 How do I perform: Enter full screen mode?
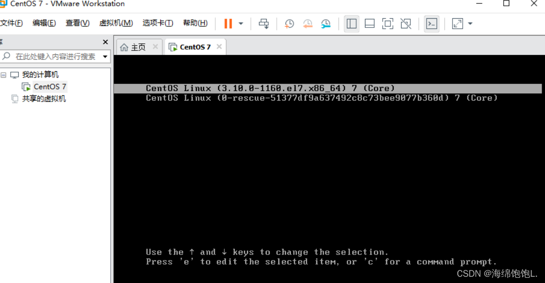click(388, 24)
